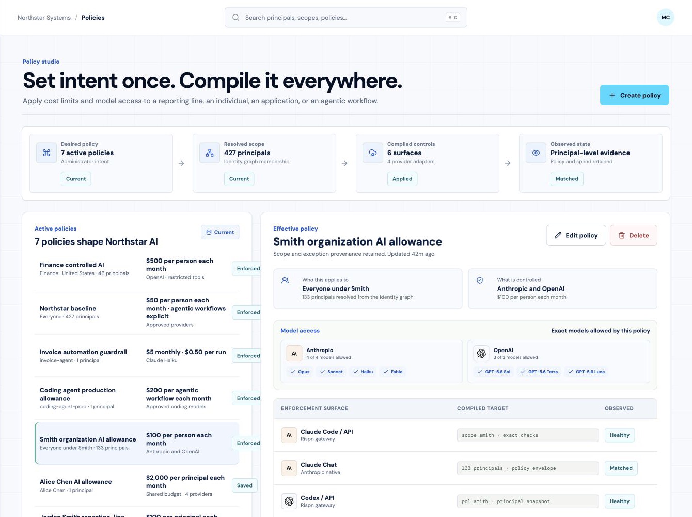692x517 pixels.
Task: Click the ⌘K shortcut badge
Action: 453,18
